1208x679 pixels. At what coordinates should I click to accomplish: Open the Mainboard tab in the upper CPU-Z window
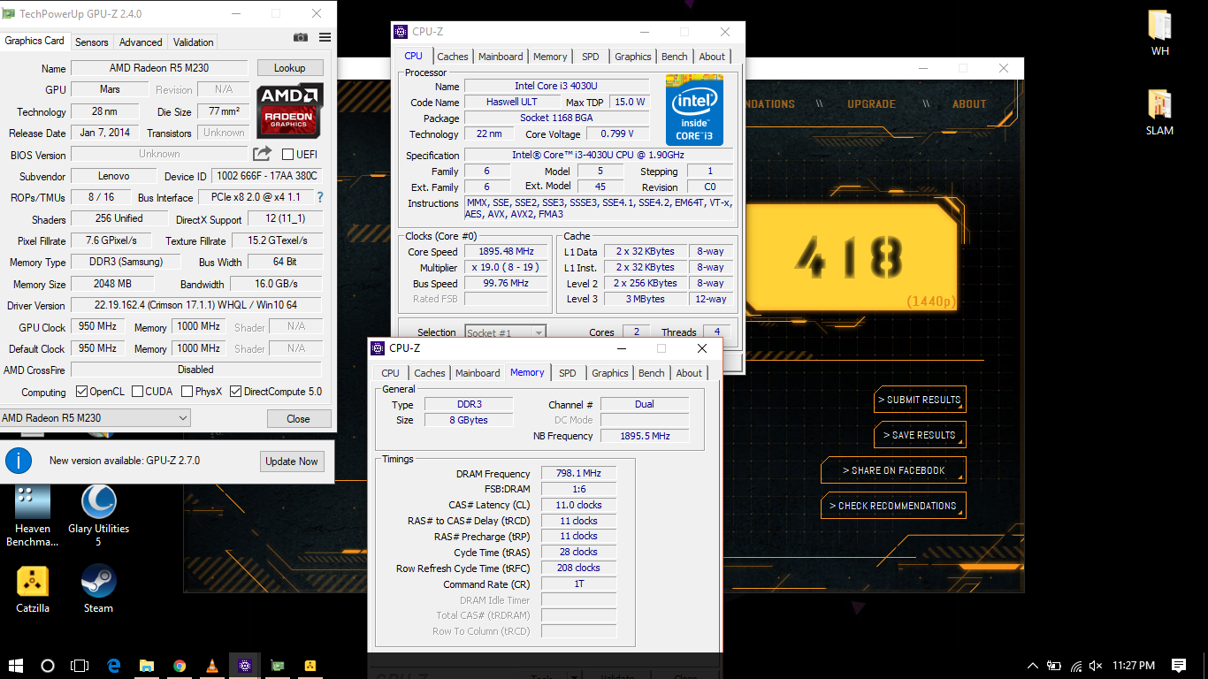tap(501, 57)
